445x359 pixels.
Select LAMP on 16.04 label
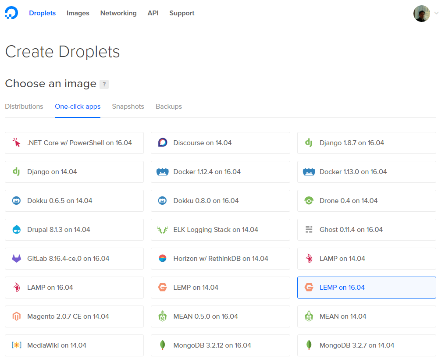point(50,288)
